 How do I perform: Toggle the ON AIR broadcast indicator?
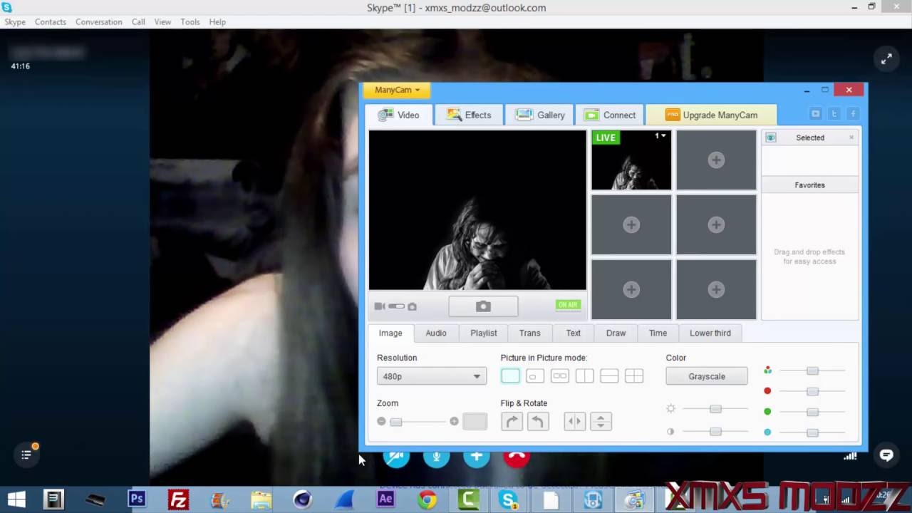coord(568,305)
